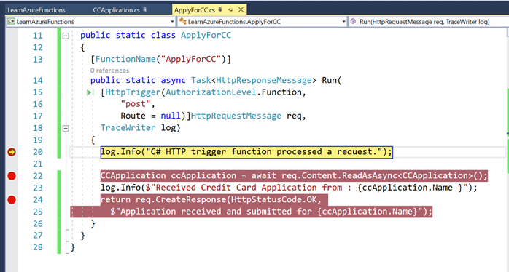The image size is (509, 272).
Task: Switch to the LearnAzureFunctions tab
Action: click(x=36, y=10)
